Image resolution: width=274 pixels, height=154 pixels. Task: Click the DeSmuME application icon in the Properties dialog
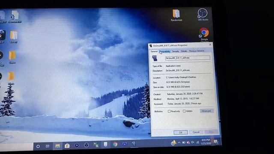coord(155,58)
